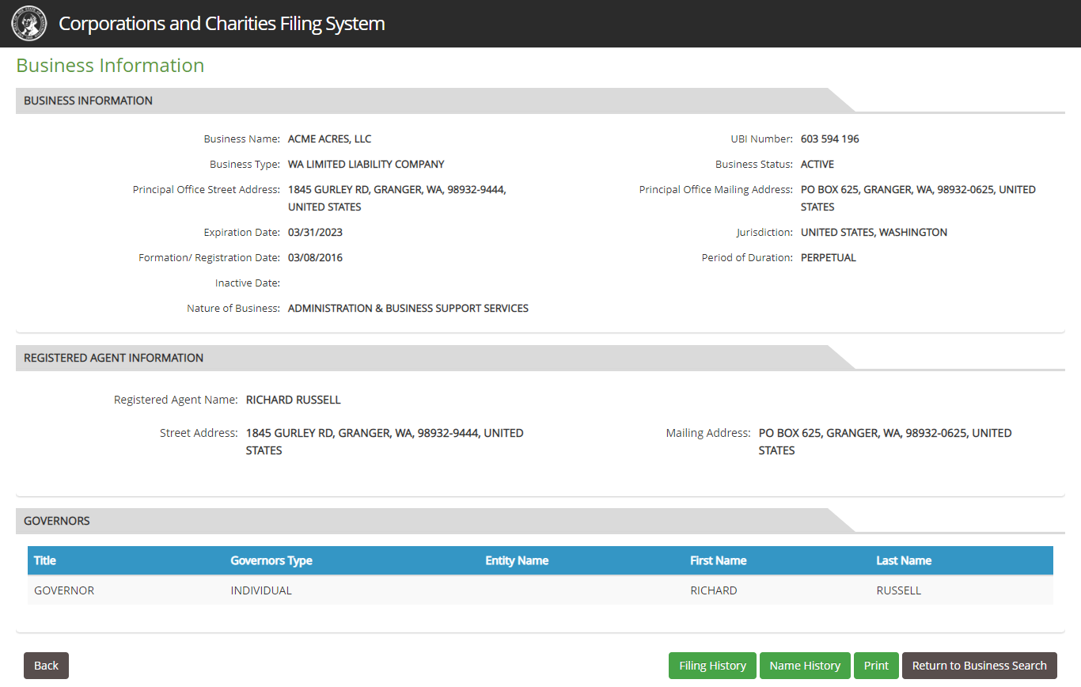Click the Corporations and Charities Filing System title
Image resolution: width=1081 pixels, height=687 pixels.
coord(222,24)
